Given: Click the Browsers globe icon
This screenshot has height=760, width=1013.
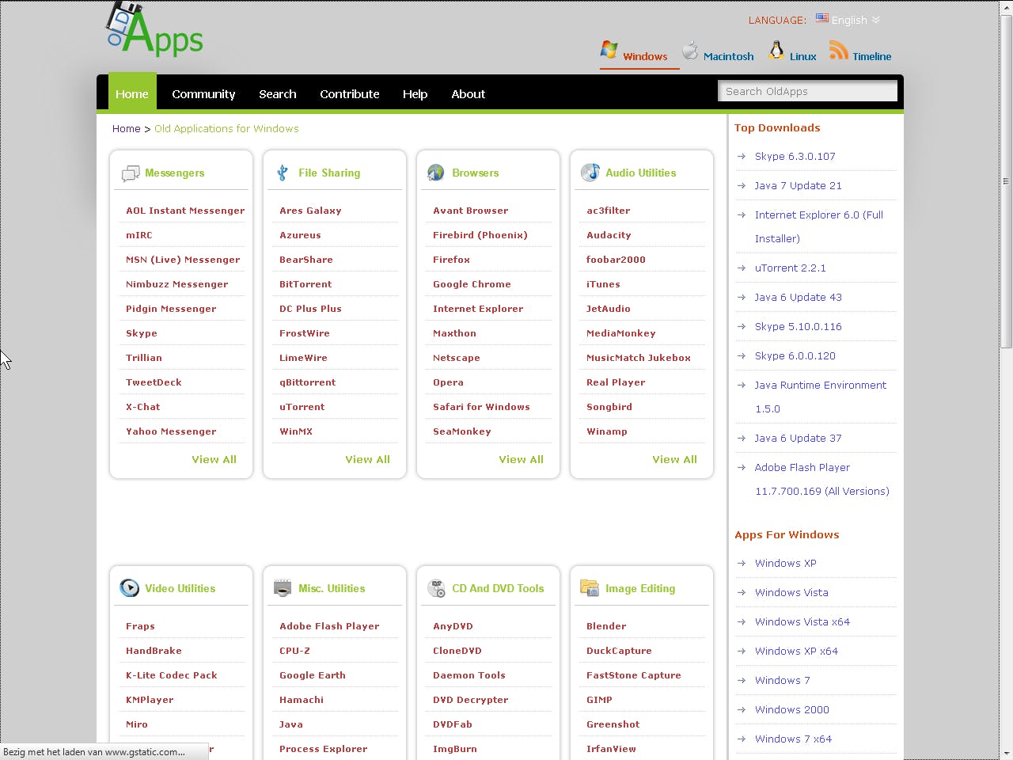Looking at the screenshot, I should [436, 173].
